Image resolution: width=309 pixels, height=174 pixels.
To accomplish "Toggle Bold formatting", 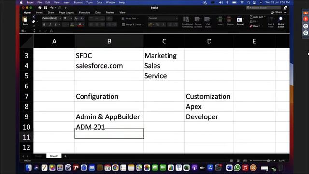I will (x=44, y=25).
